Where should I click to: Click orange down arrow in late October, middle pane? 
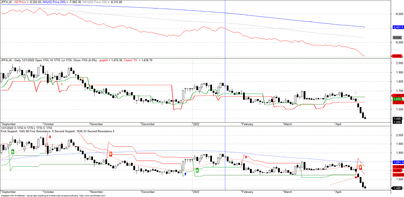point(82,79)
